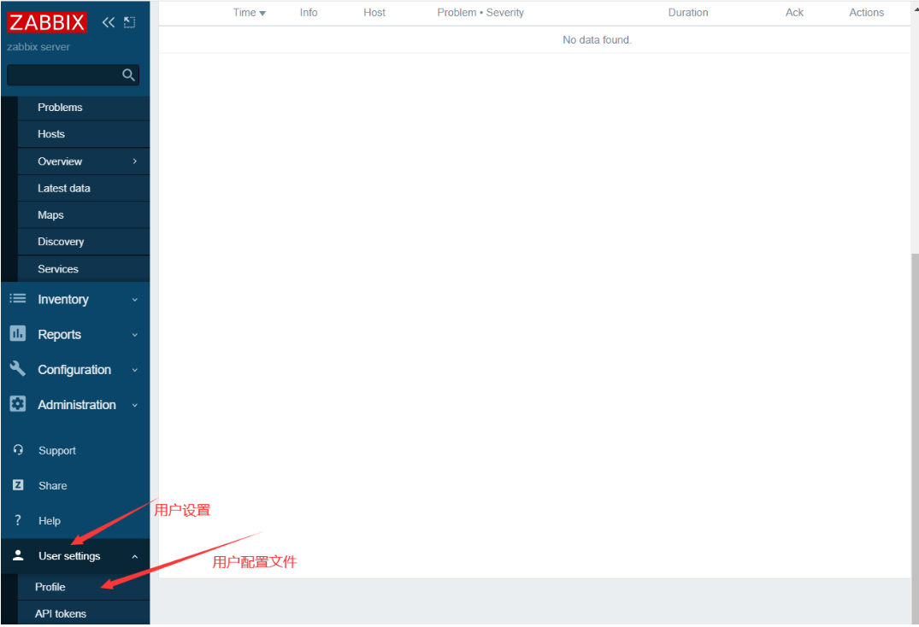Screen dimensions: 919x627
Task: Open the Profile page
Action: (x=84, y=587)
